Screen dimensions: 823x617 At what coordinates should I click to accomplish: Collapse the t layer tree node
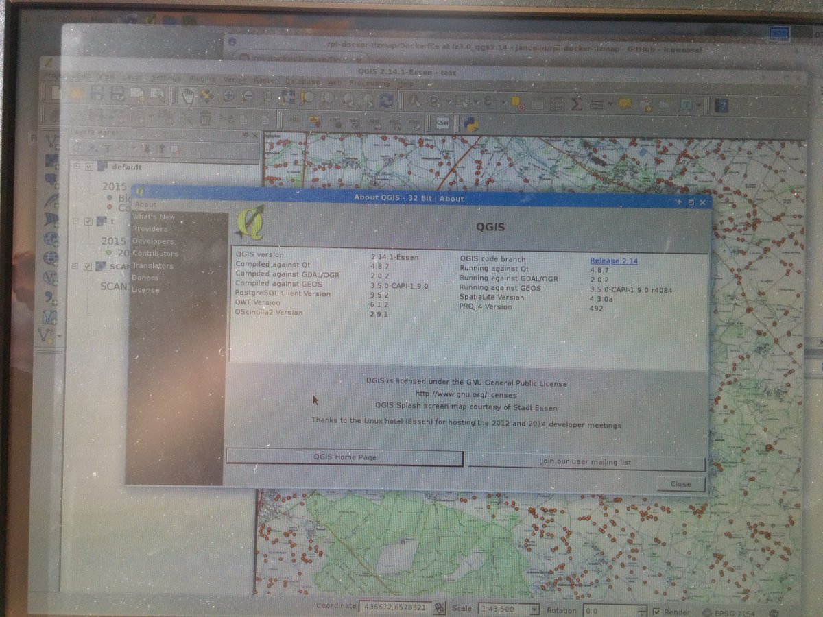[x=77, y=221]
